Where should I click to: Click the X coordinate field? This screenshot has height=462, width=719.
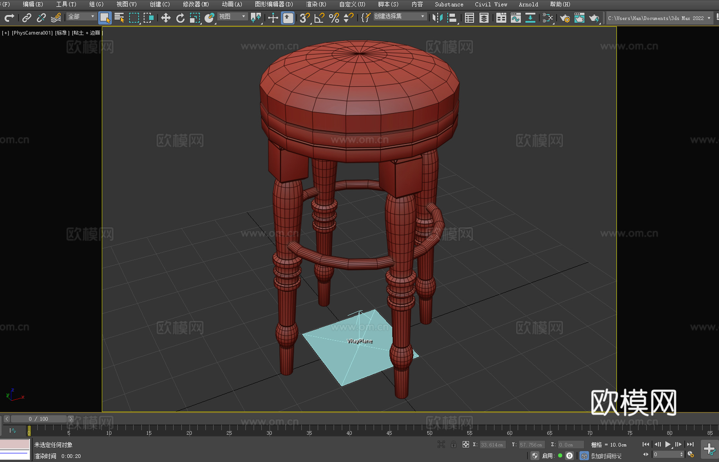(x=493, y=445)
